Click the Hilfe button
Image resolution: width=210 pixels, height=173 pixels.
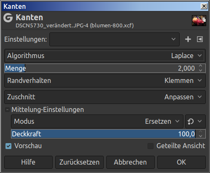(x=28, y=162)
